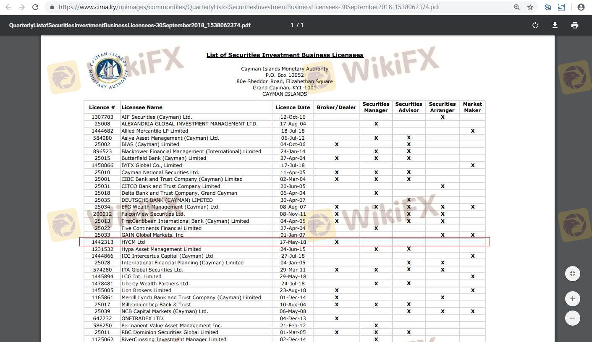Select EFG Wealth Management (Cayman) Ltd.
Image resolution: width=592 pixels, height=342 pixels.
[x=170, y=207]
